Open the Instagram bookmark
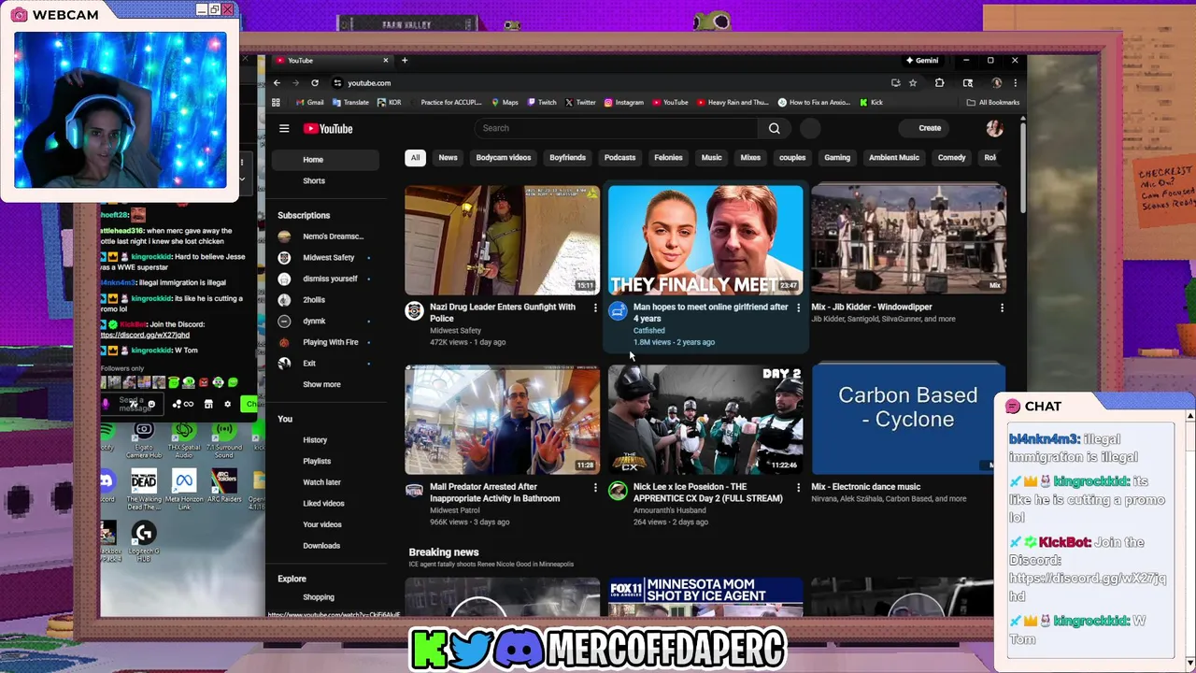The height and width of the screenshot is (673, 1196). pyautogui.click(x=624, y=103)
